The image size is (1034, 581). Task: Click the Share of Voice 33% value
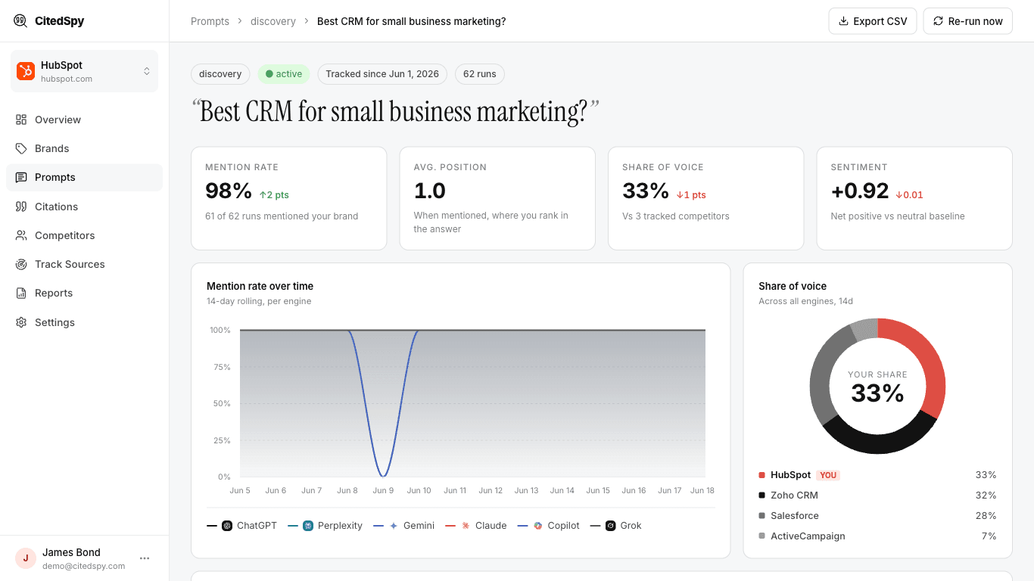[646, 191]
